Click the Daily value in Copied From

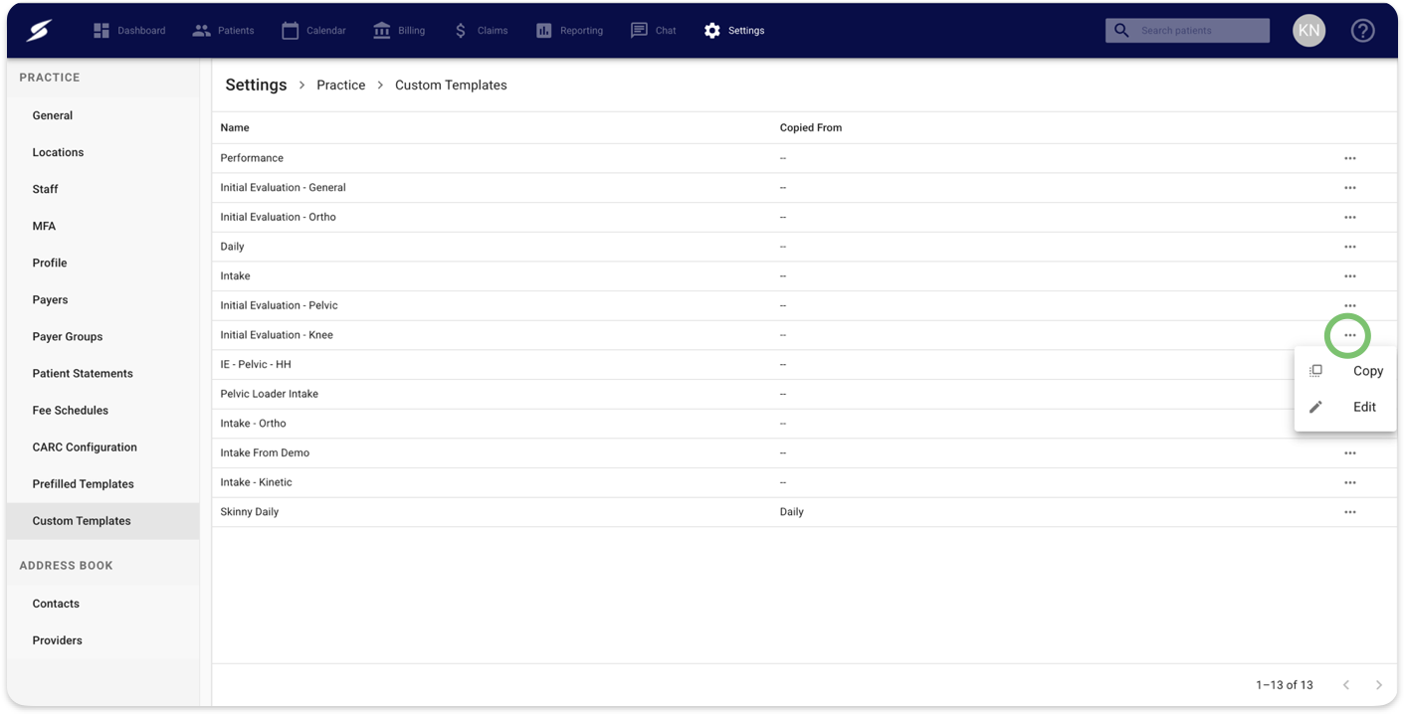pyautogui.click(x=792, y=512)
